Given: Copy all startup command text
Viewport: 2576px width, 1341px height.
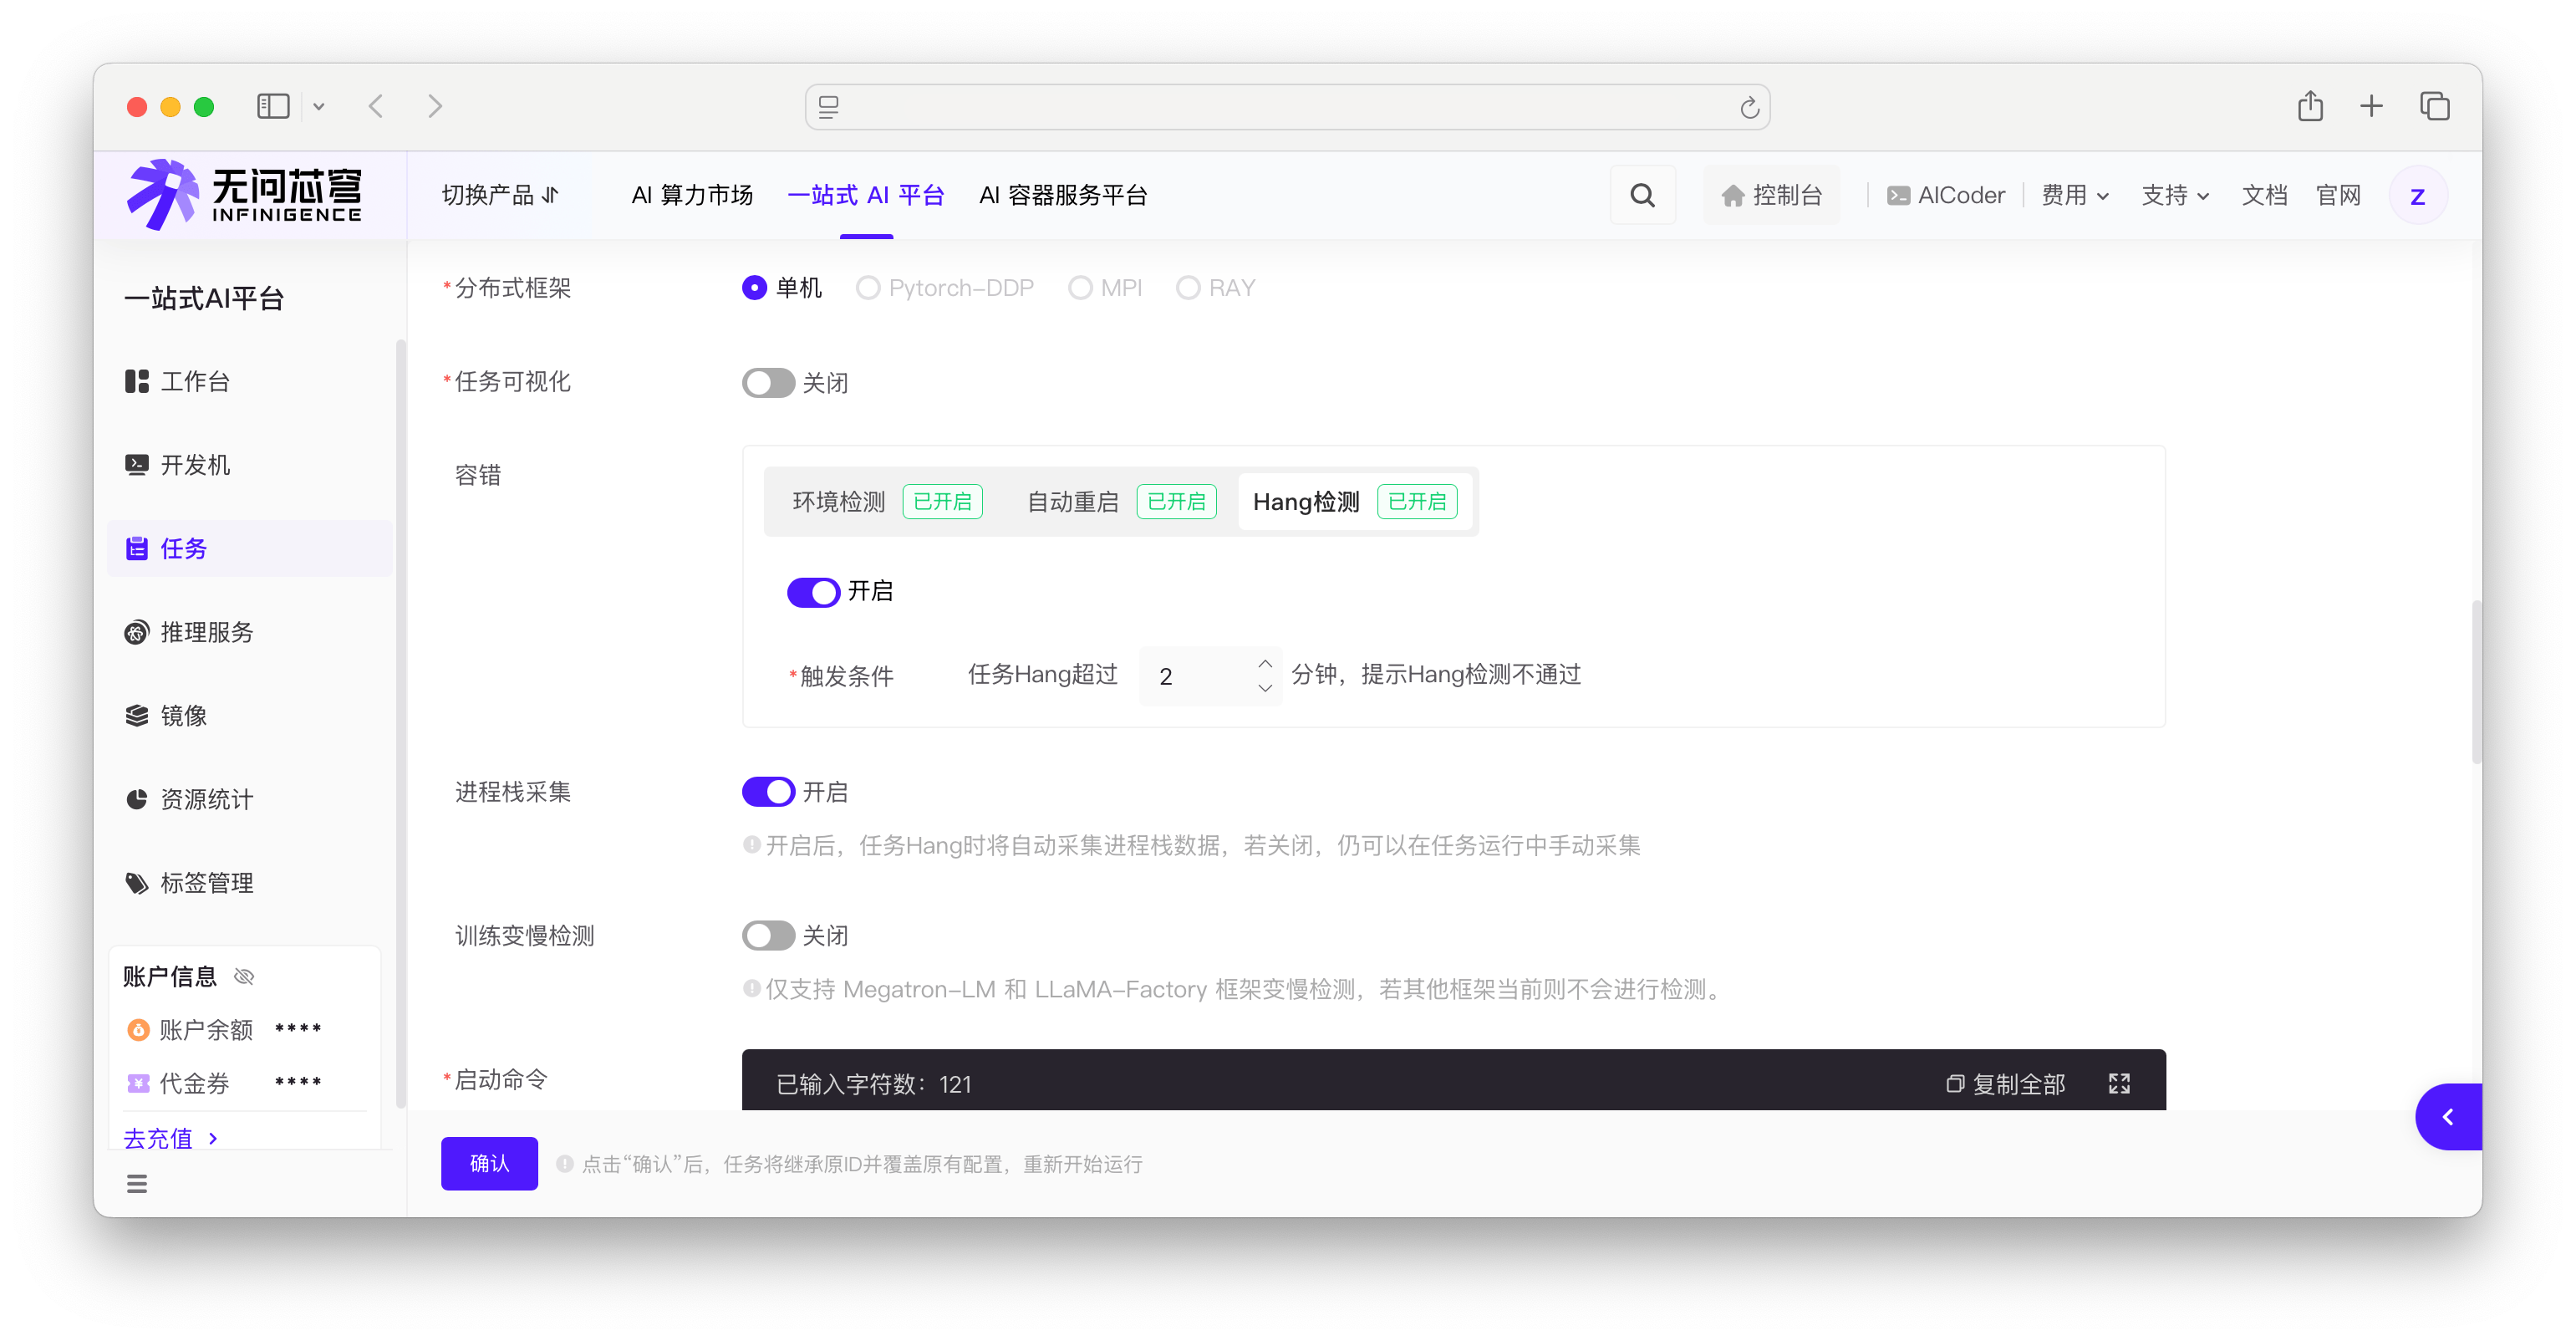Looking at the screenshot, I should (2006, 1084).
